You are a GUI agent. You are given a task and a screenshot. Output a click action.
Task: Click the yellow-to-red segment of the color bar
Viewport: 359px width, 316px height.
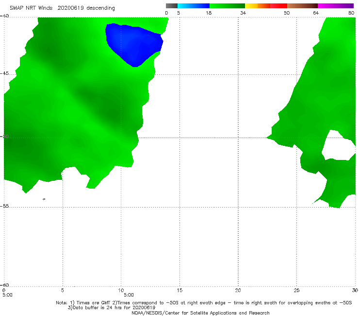(x=266, y=6)
